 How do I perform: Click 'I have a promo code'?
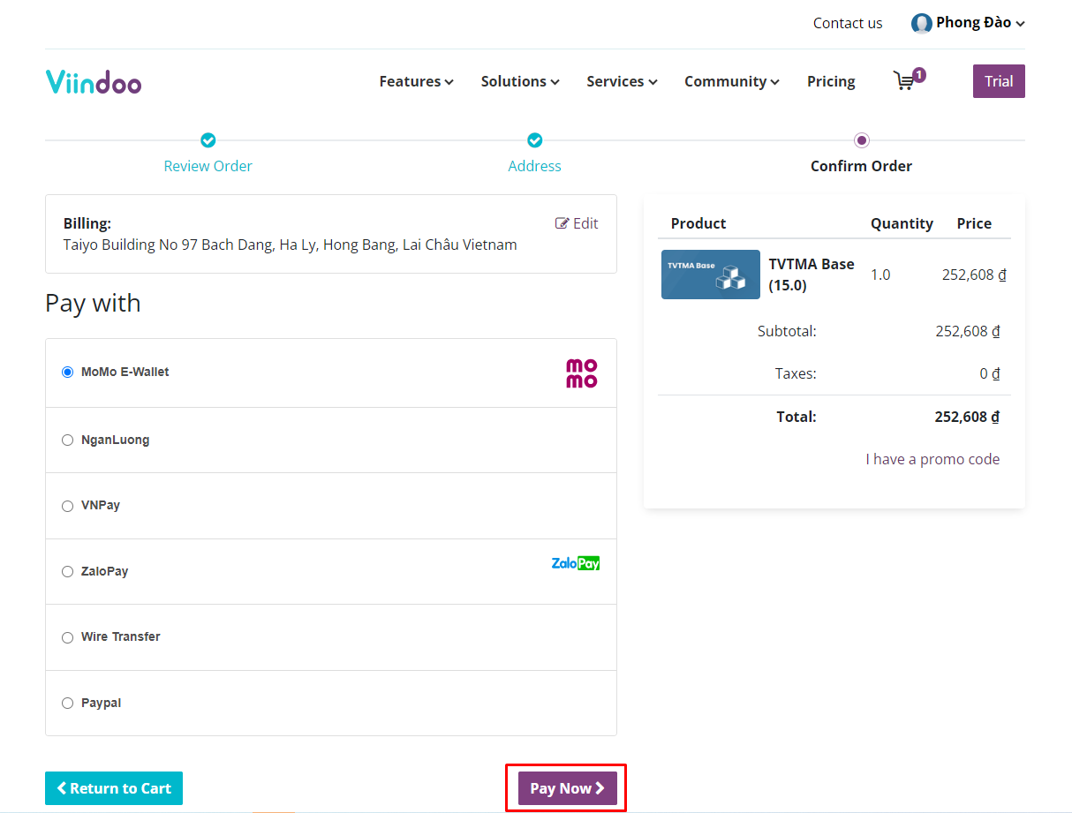[x=933, y=459]
